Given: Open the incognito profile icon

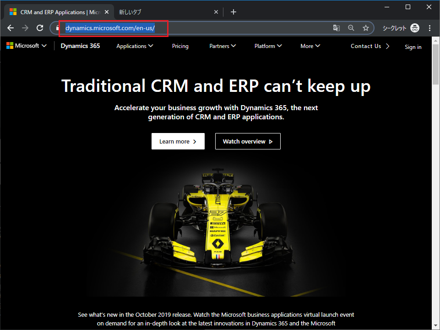Looking at the screenshot, I should pos(415,28).
